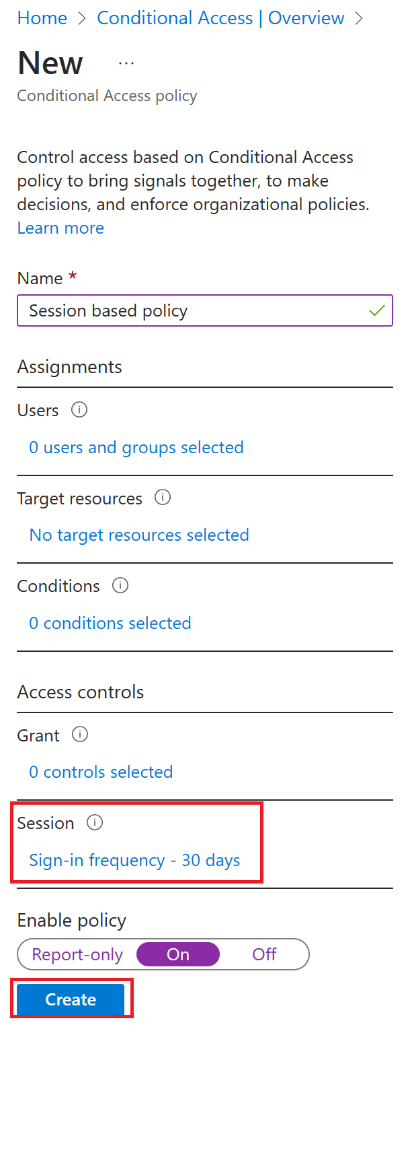Open the Session info tooltip icon
The height and width of the screenshot is (1163, 410).
click(95, 822)
